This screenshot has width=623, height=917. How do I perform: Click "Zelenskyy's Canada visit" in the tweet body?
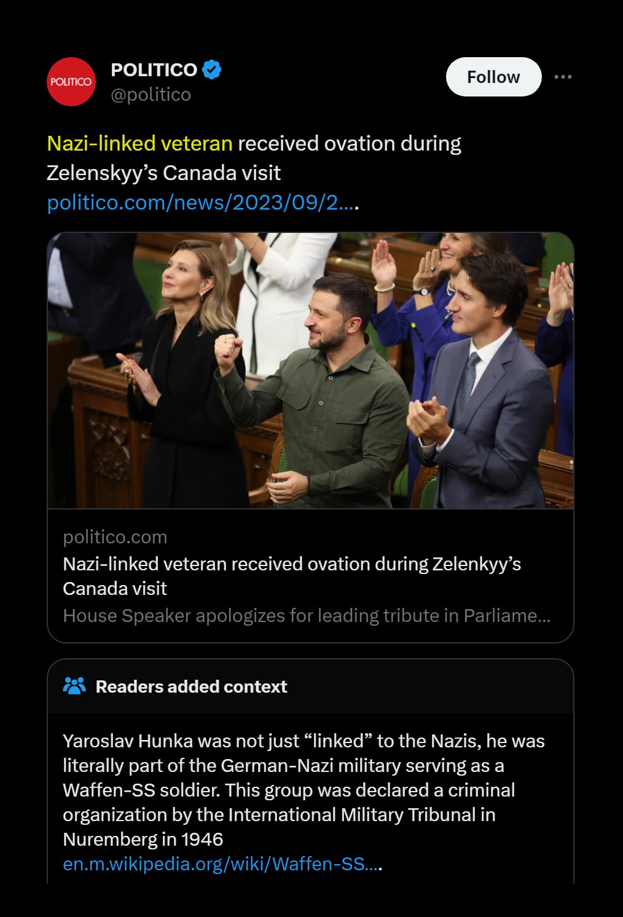(163, 173)
